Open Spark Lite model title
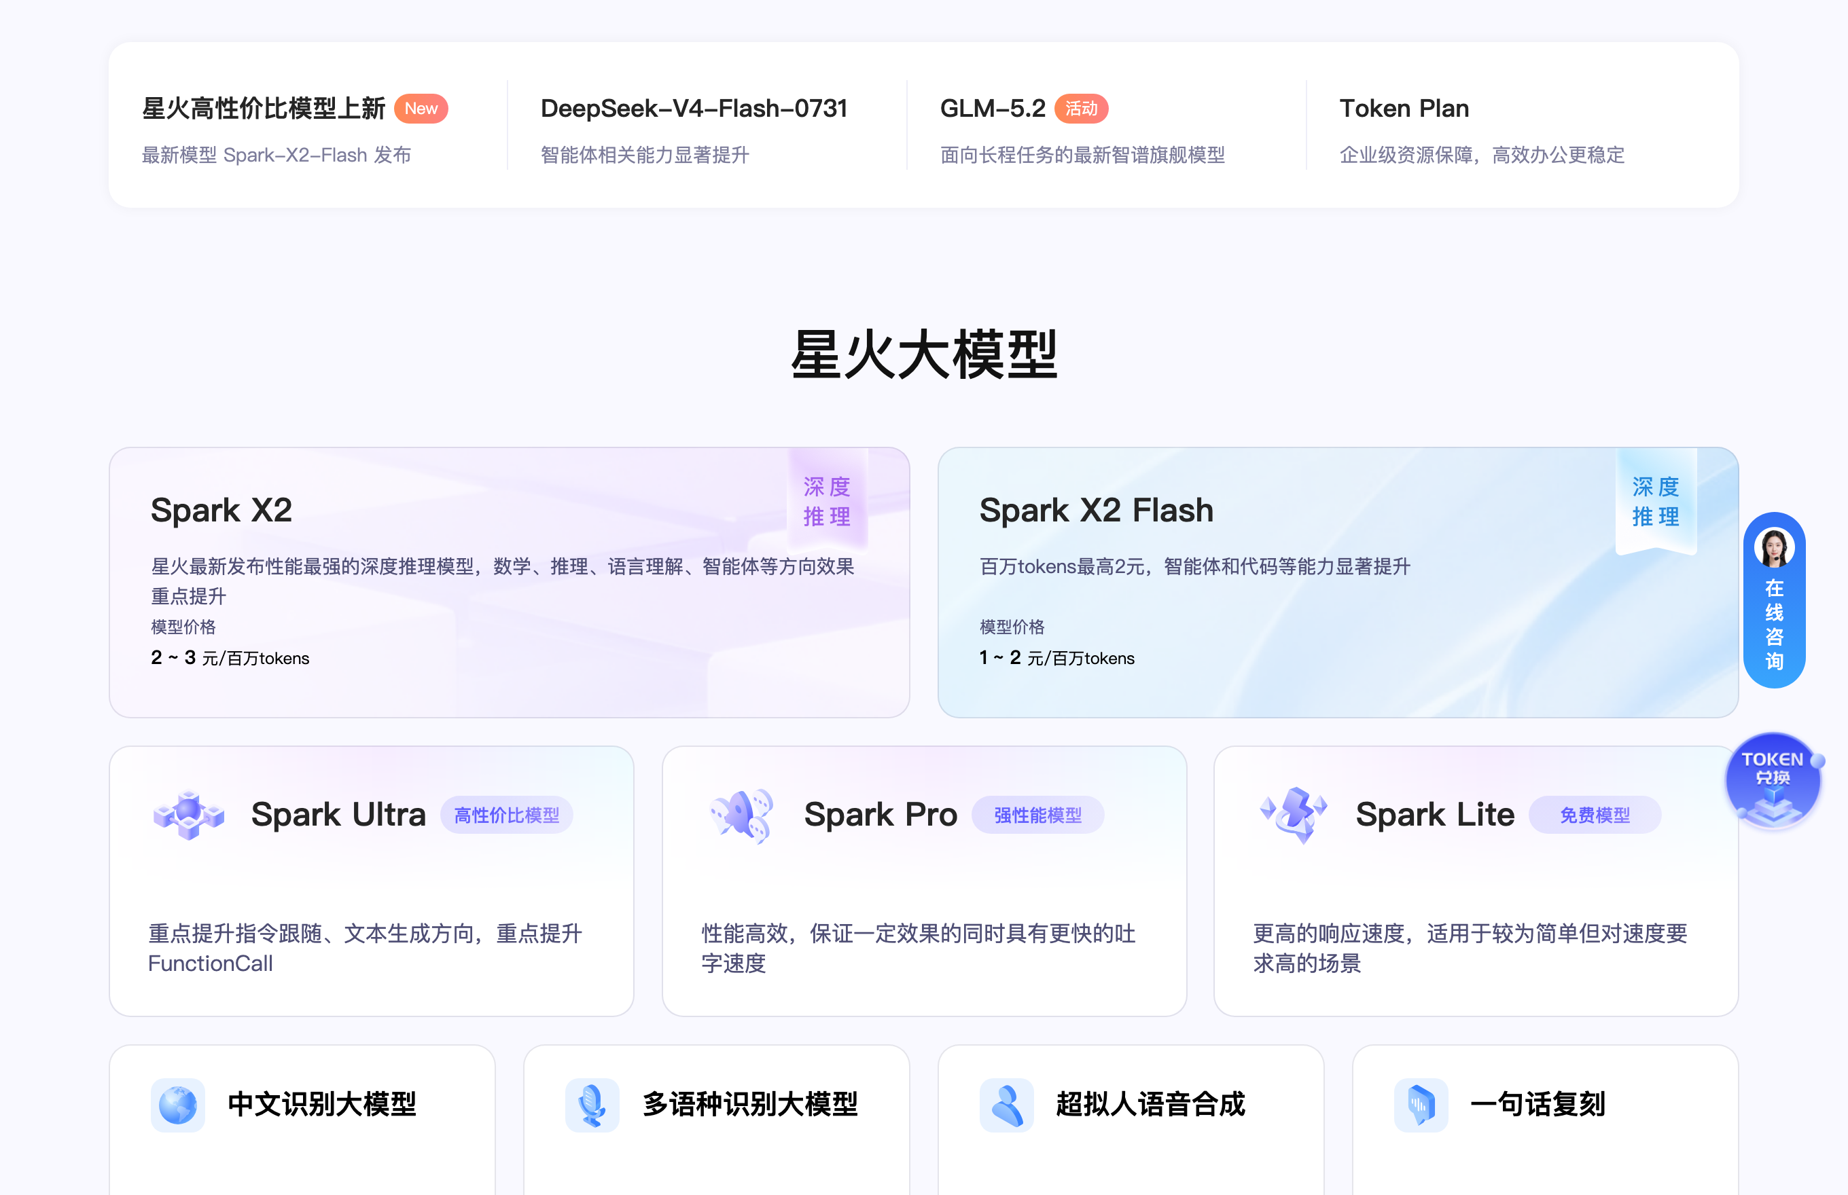 [1435, 815]
